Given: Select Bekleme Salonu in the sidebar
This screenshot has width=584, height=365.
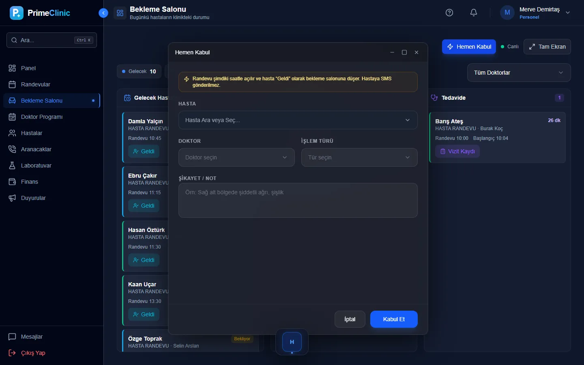Looking at the screenshot, I should click(52, 101).
